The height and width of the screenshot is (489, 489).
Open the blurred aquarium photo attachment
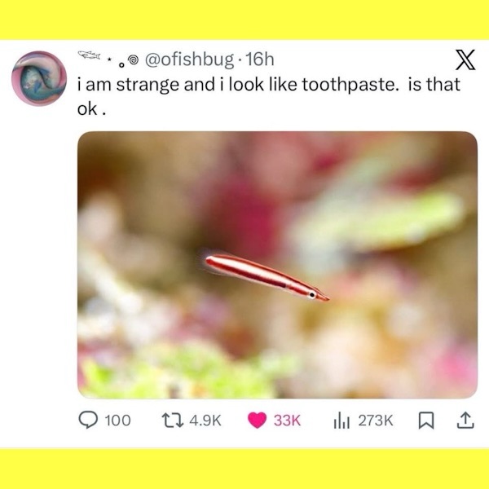tap(278, 265)
